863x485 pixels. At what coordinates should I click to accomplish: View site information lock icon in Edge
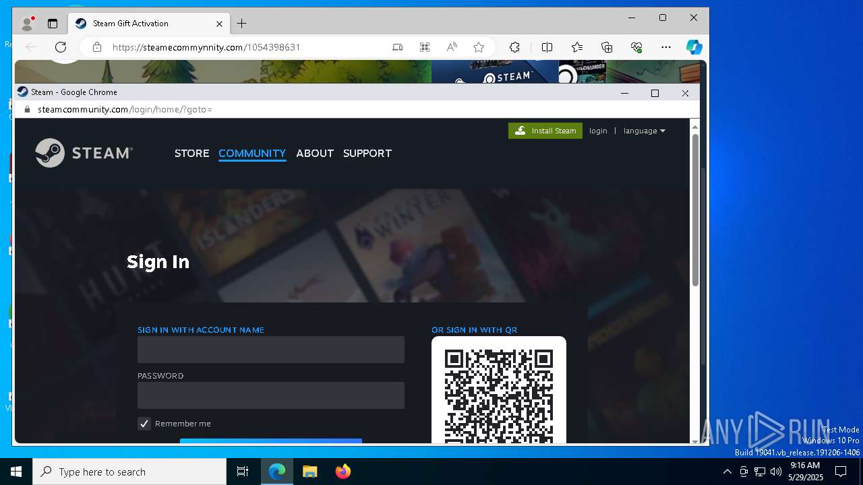97,47
